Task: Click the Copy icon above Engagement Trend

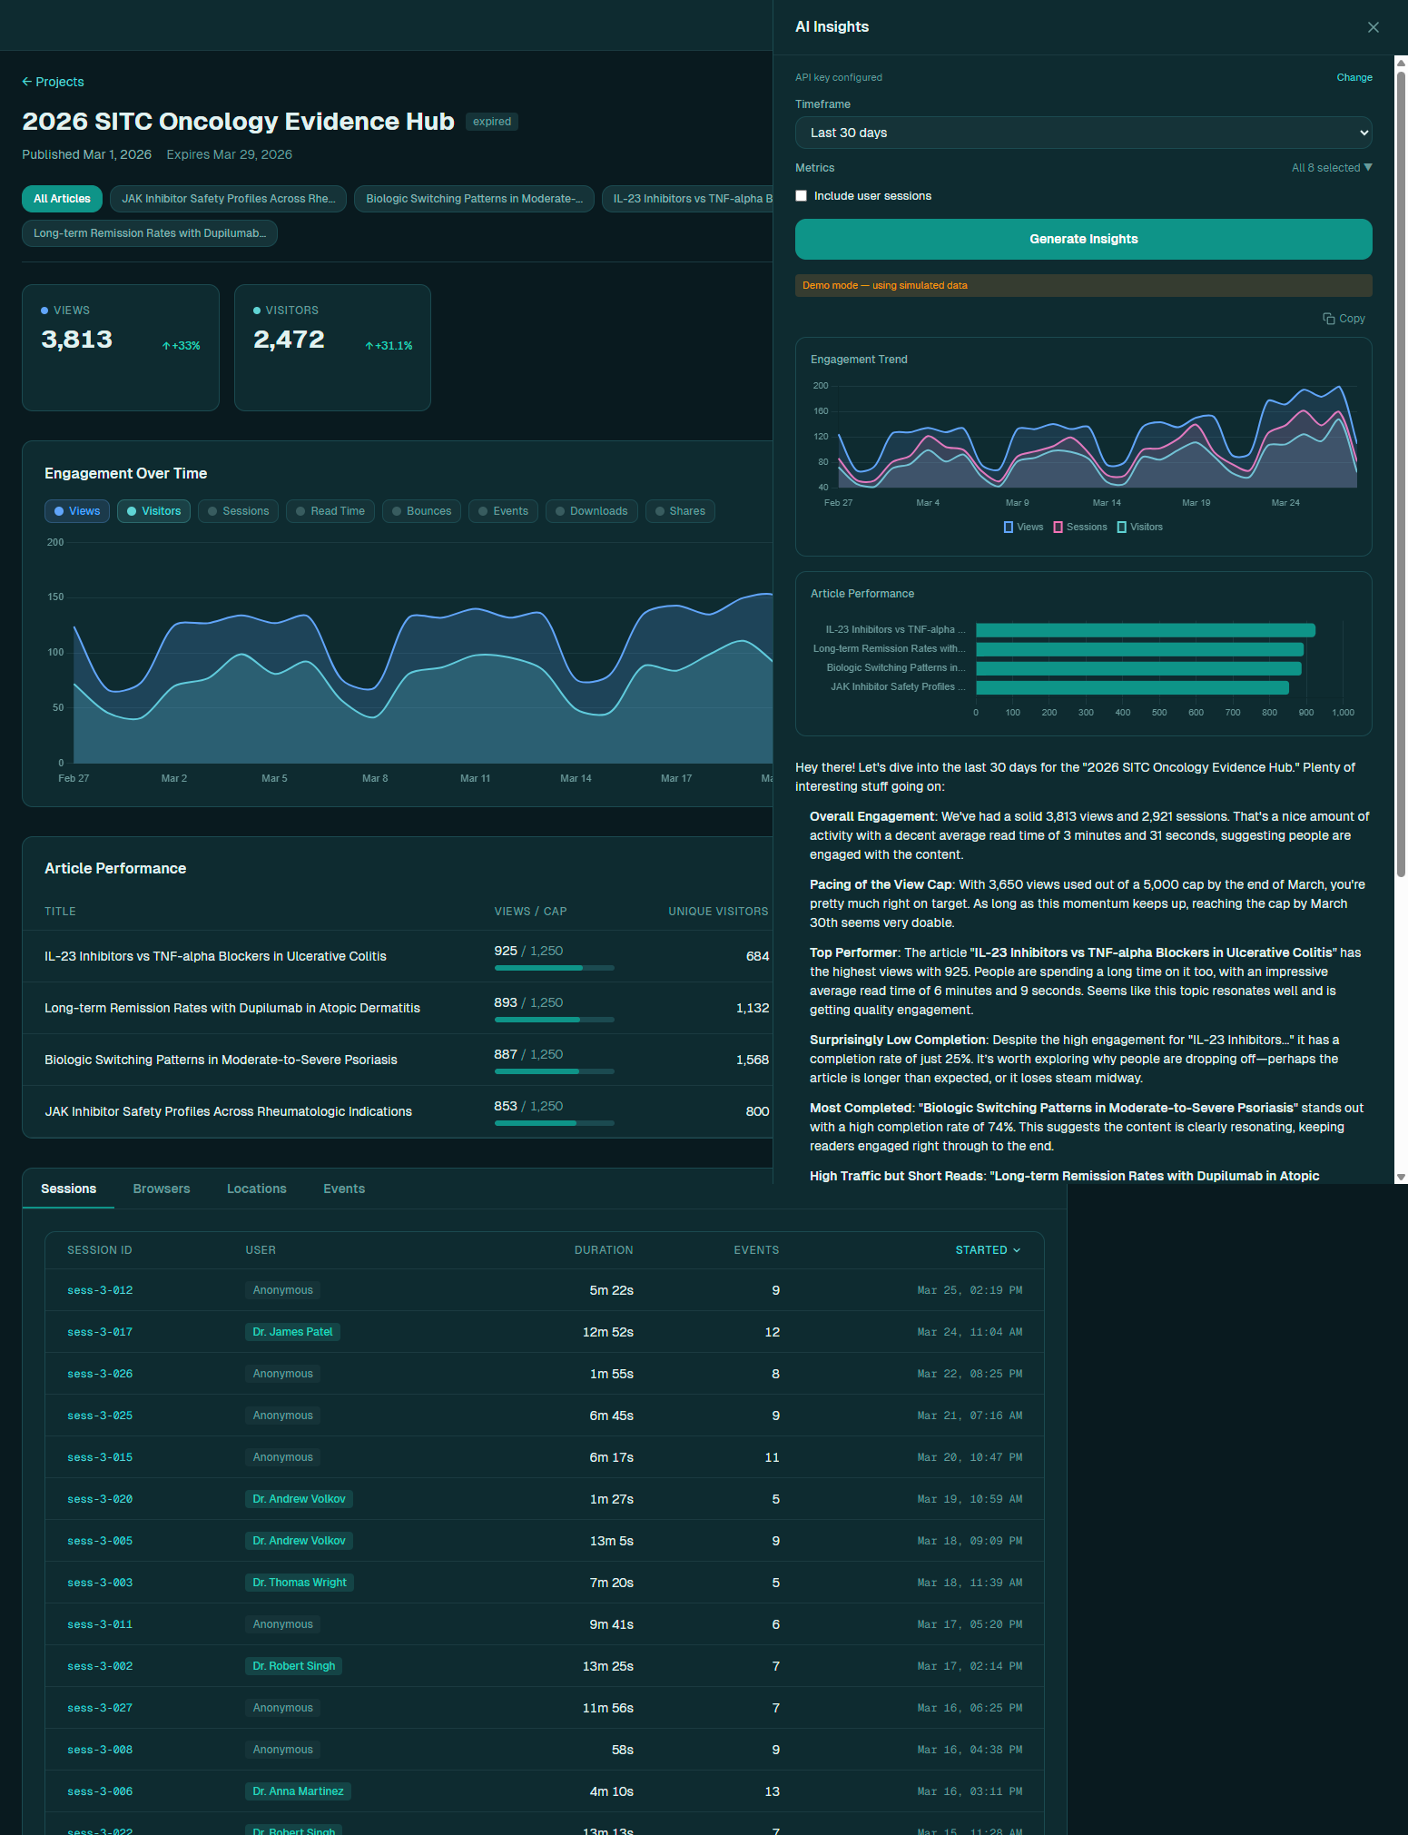Action: pos(1329,319)
